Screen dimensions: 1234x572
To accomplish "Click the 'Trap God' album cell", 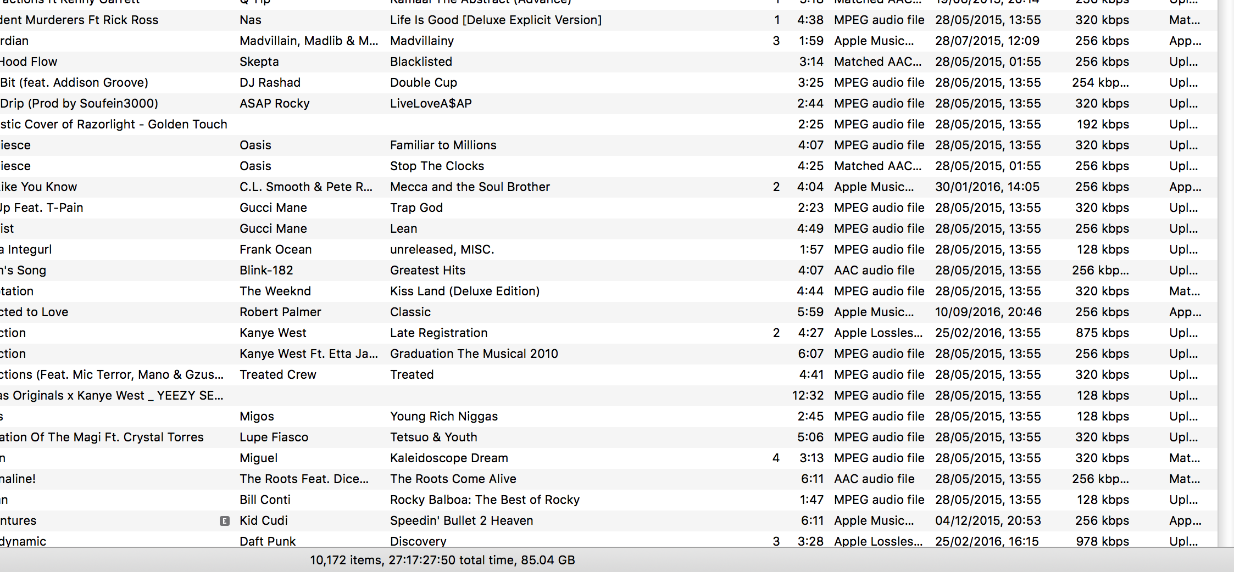I will coord(416,208).
